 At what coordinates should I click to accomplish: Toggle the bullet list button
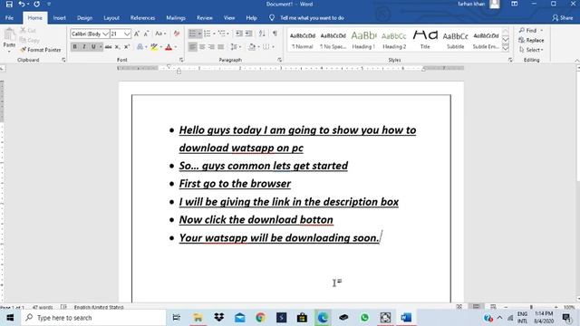(x=192, y=34)
